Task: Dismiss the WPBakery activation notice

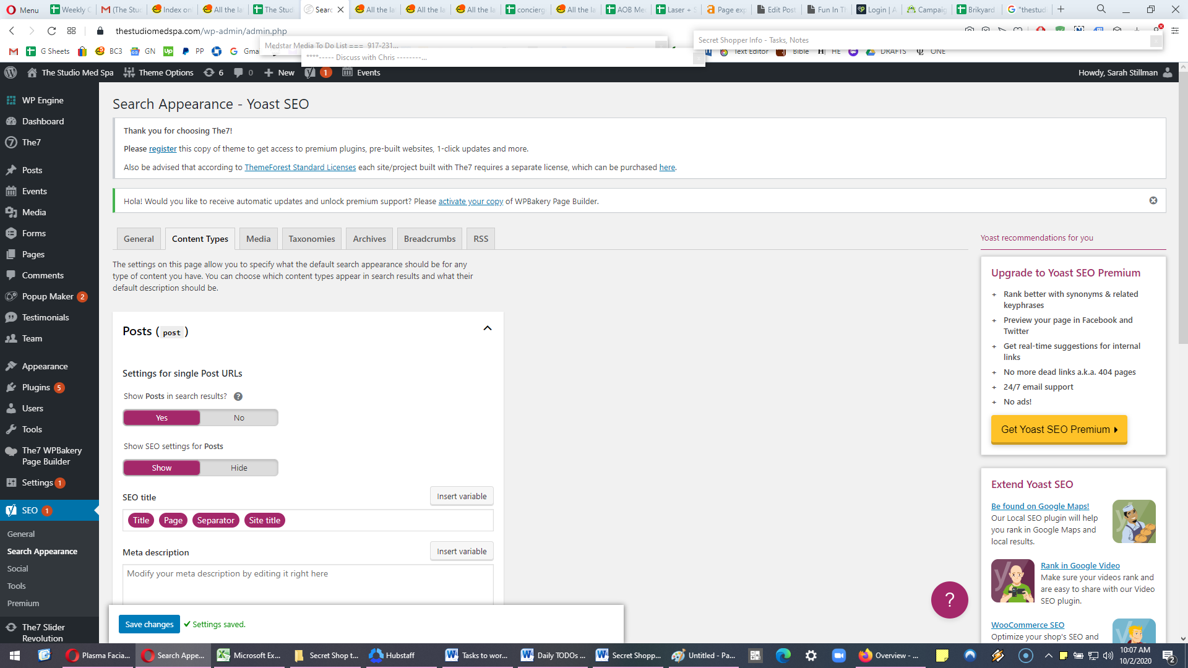Action: point(1153,200)
